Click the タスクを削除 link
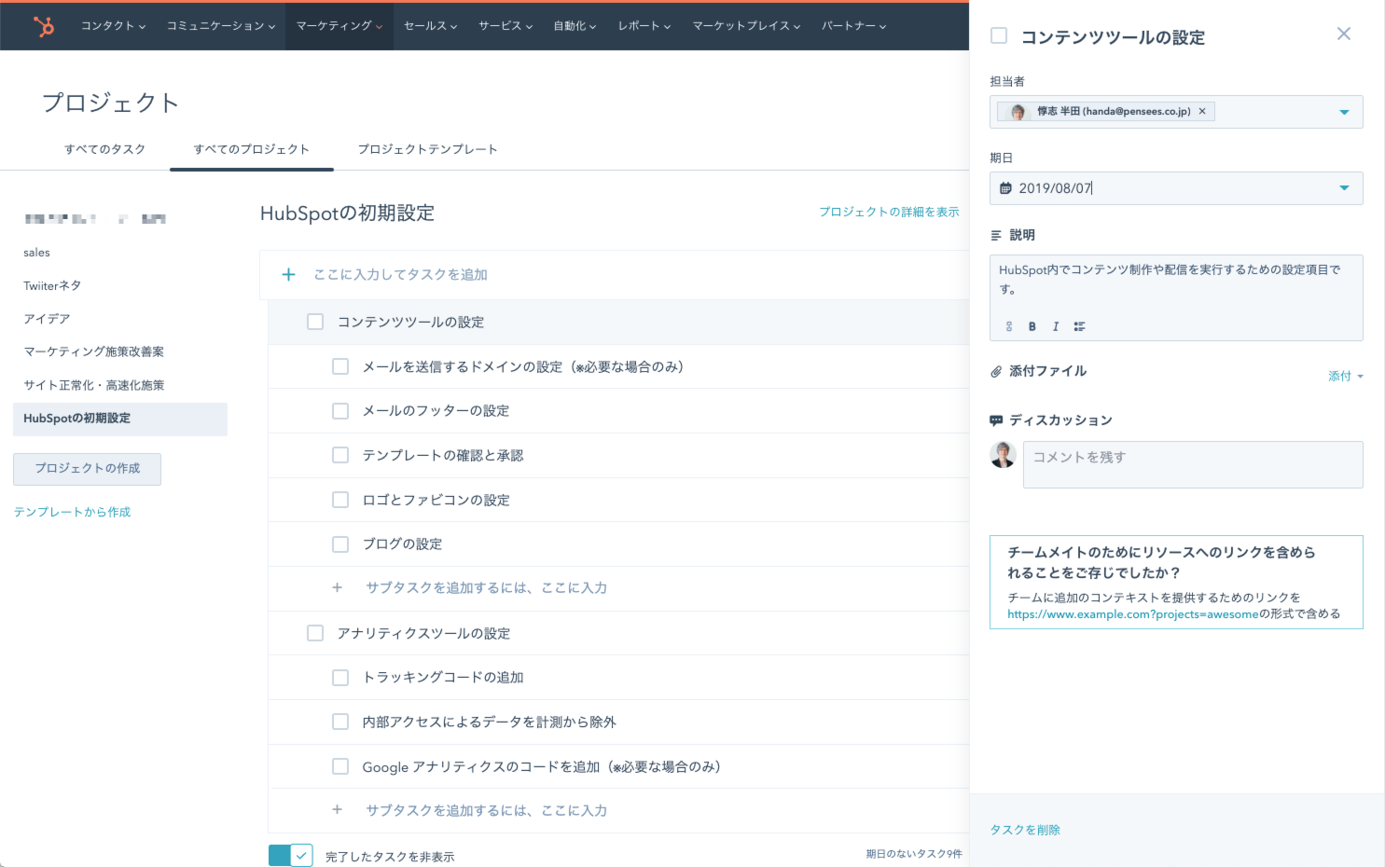 click(x=1025, y=830)
